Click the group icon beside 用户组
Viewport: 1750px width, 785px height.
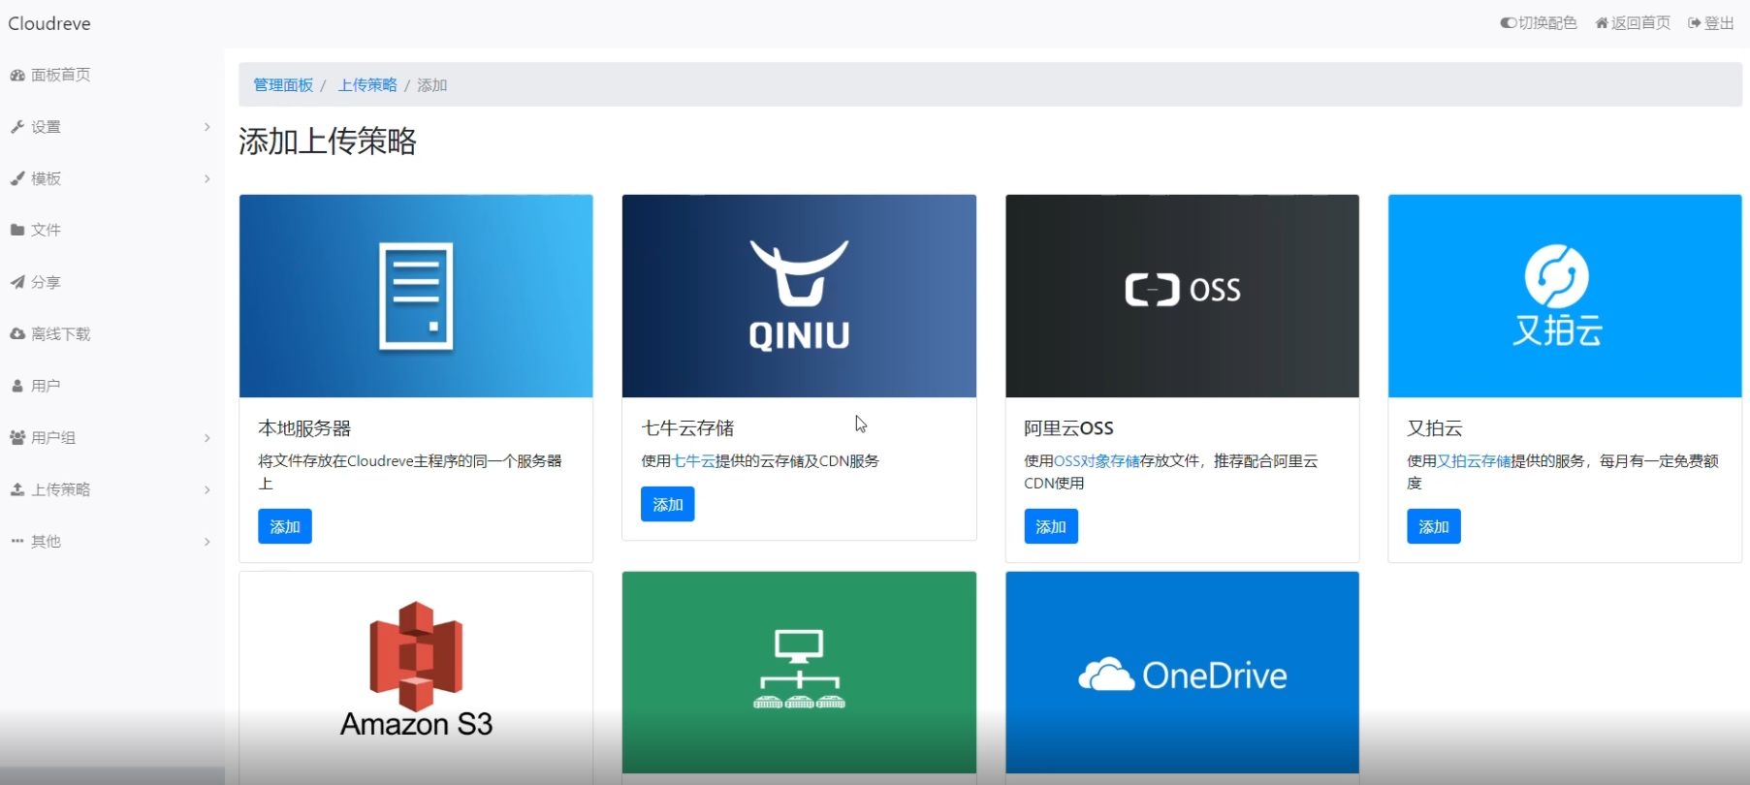point(17,437)
